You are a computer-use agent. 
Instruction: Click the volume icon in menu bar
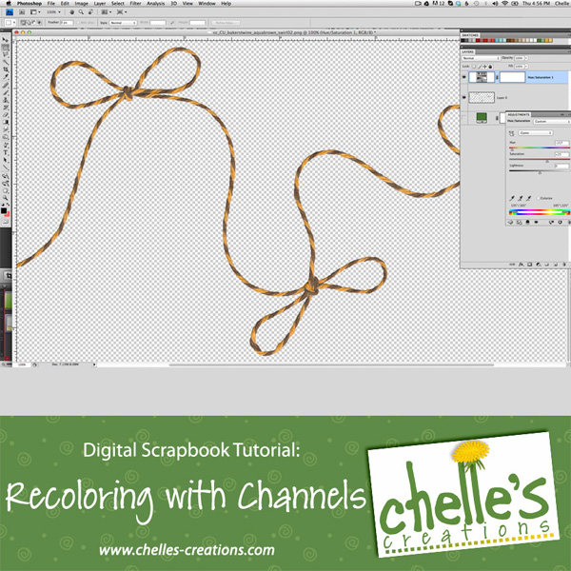[x=495, y=3]
